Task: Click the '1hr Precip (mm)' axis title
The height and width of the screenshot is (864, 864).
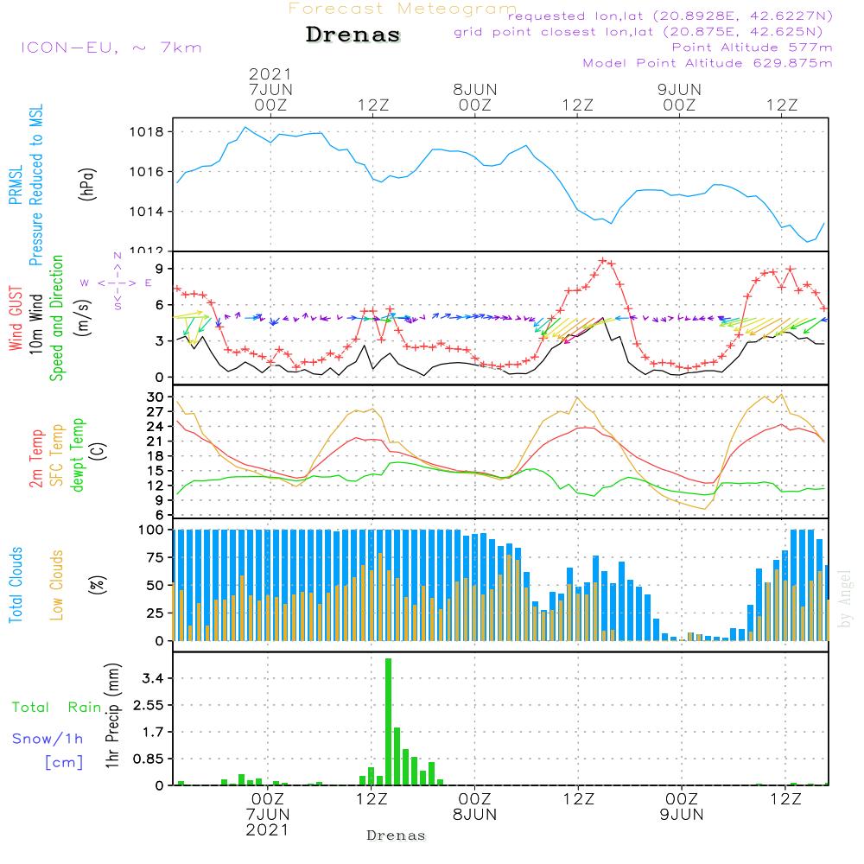Action: click(112, 715)
